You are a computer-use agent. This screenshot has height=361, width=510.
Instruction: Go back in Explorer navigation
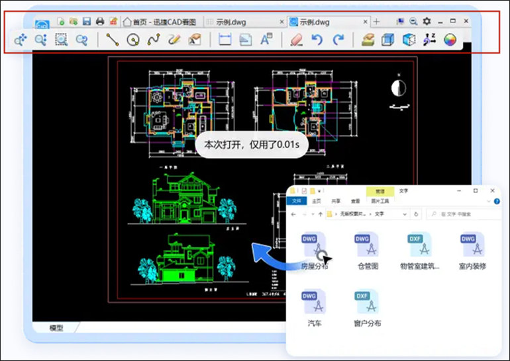click(293, 214)
